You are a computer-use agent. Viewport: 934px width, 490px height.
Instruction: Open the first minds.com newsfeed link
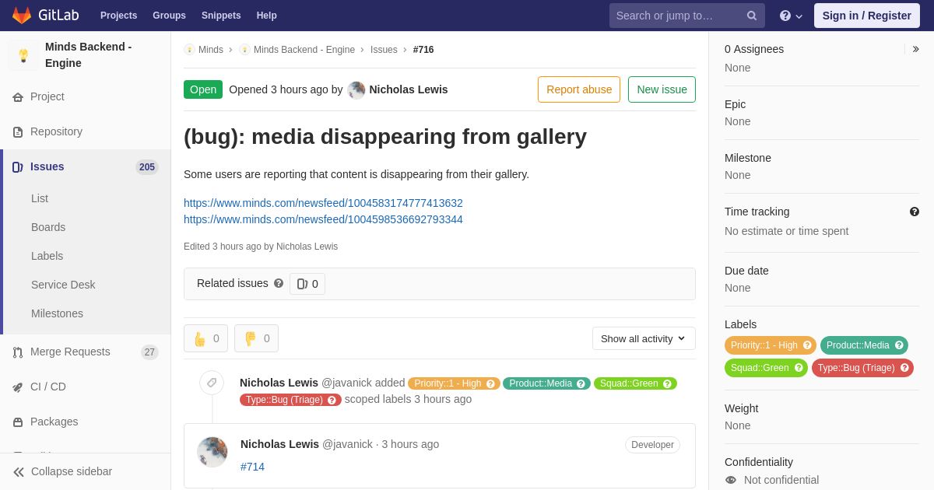point(323,203)
